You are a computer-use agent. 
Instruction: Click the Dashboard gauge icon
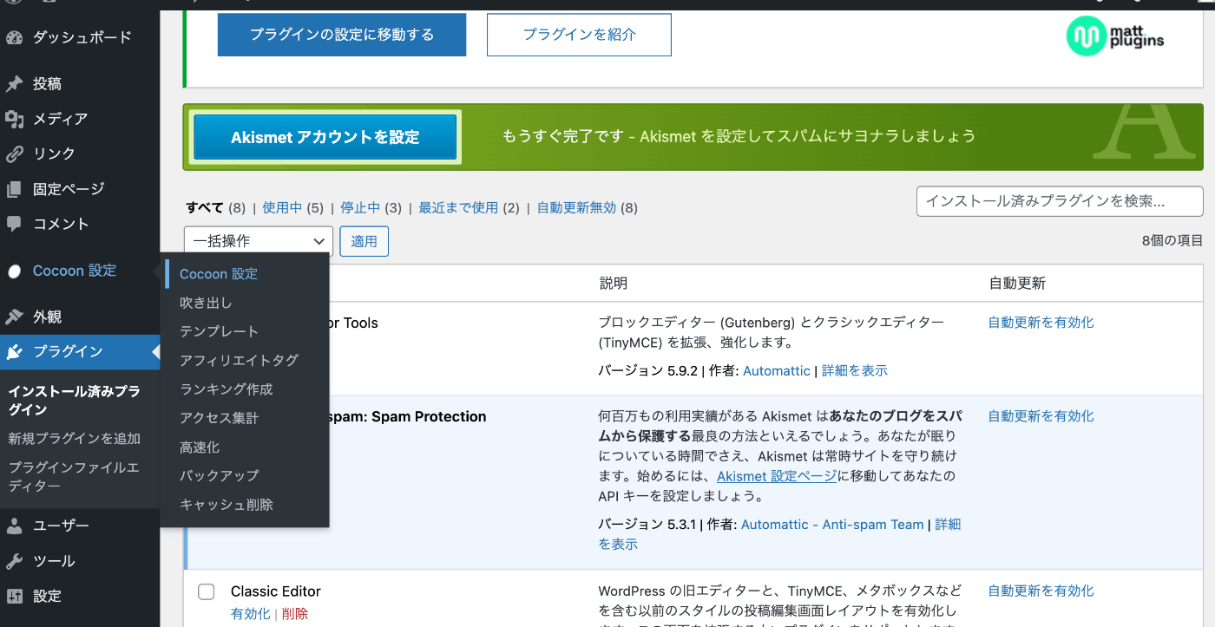[14, 37]
